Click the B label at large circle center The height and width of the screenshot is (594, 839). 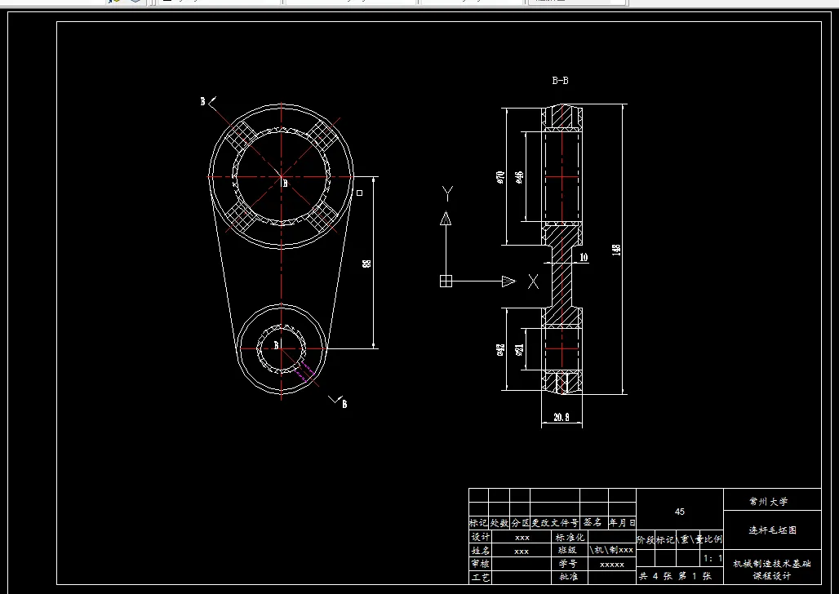pos(285,184)
